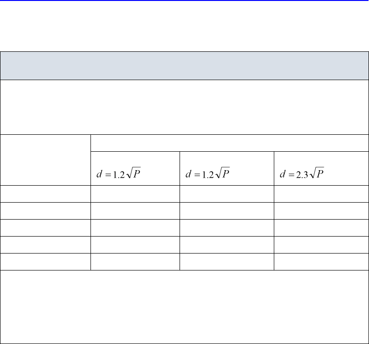Select last data row cell under middle 1.2√P formula

(x=227, y=262)
